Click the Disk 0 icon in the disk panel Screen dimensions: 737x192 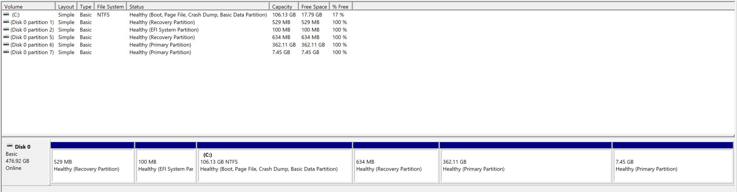10,146
